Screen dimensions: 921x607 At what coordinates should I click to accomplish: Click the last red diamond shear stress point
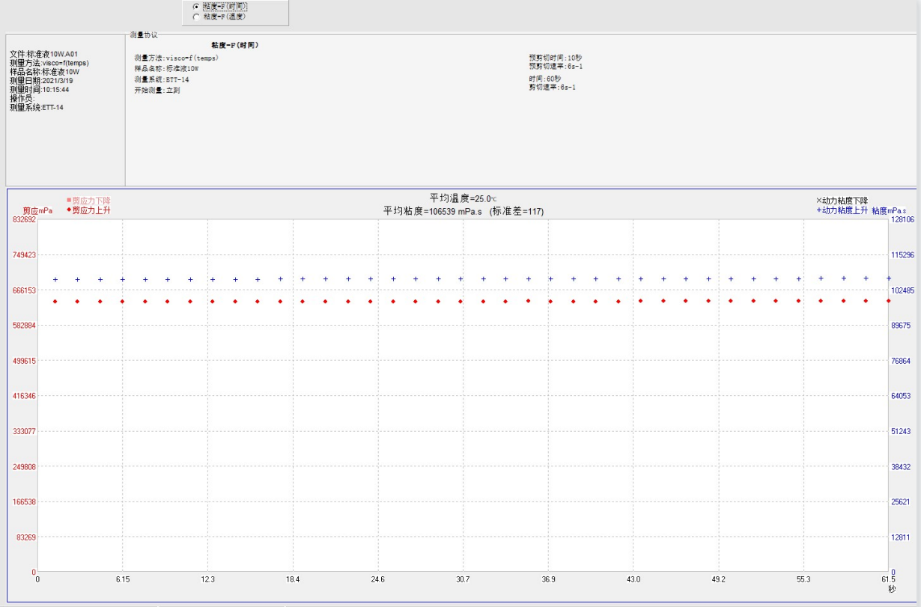pyautogui.click(x=888, y=300)
